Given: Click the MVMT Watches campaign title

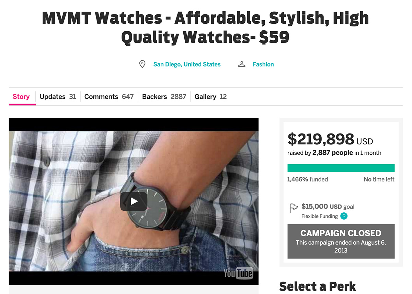Looking at the screenshot, I should point(205,28).
